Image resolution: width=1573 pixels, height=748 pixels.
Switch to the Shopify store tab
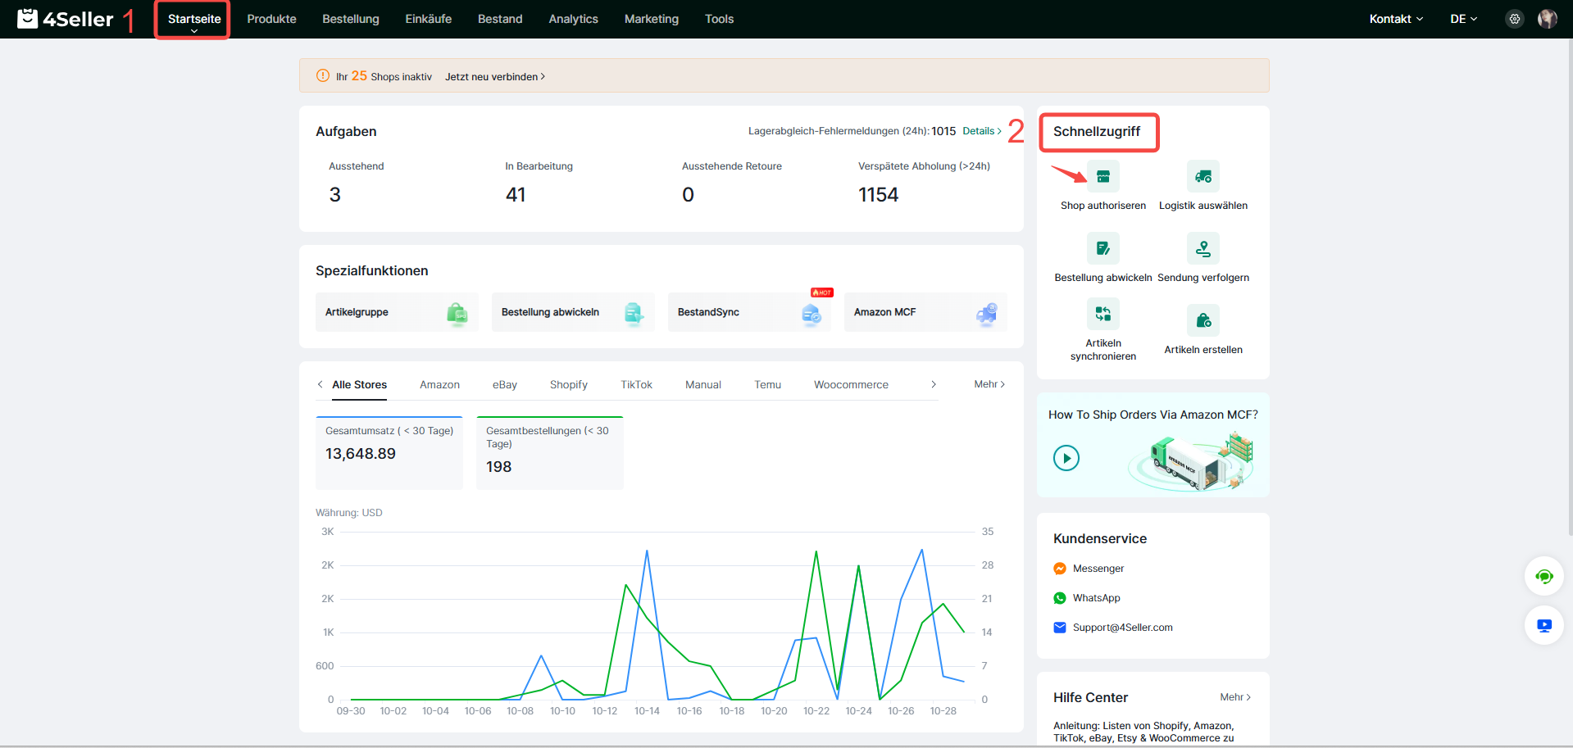568,385
